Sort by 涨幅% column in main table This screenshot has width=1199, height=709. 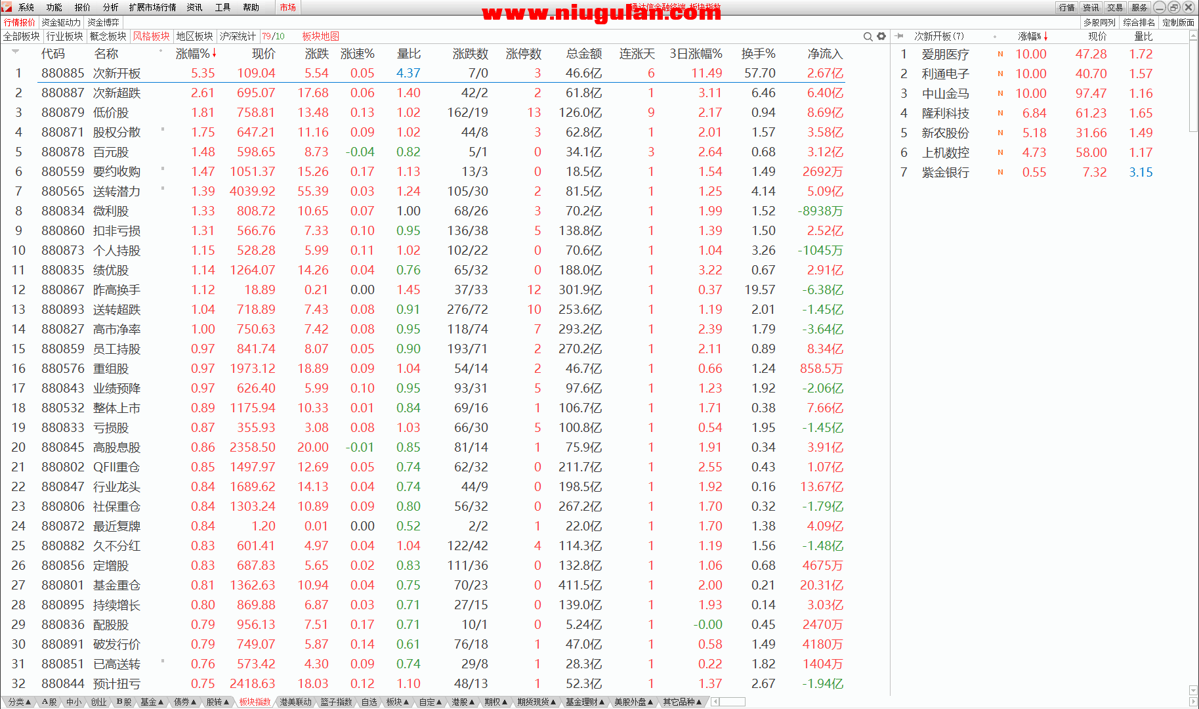point(196,54)
